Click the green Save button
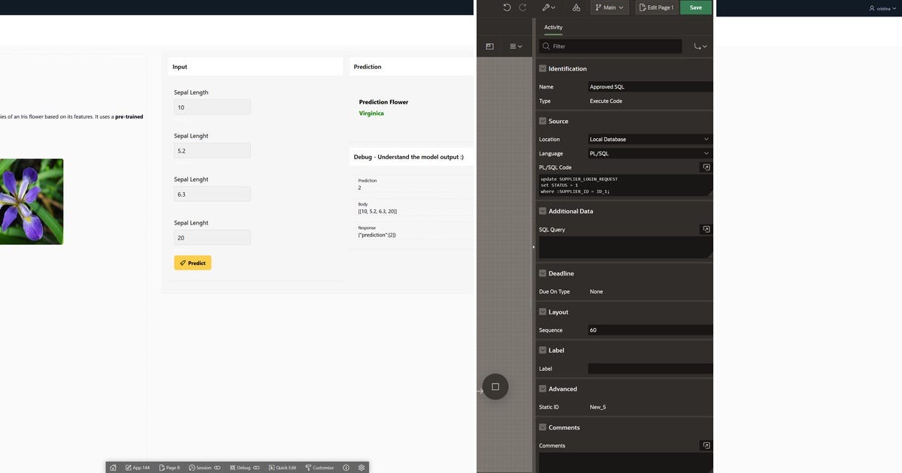Screen dimensions: 902x473 coord(695,7)
